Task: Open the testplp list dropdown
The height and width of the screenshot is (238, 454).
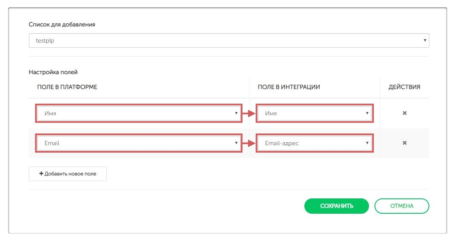Action: pyautogui.click(x=229, y=40)
